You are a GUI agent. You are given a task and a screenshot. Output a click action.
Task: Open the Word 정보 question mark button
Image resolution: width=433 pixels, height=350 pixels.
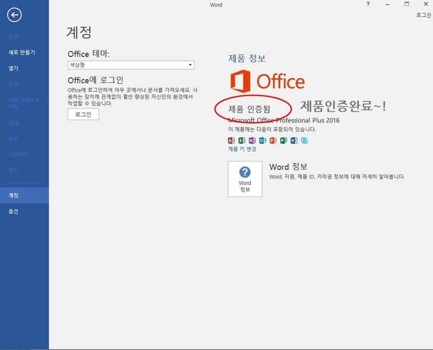coord(245,178)
